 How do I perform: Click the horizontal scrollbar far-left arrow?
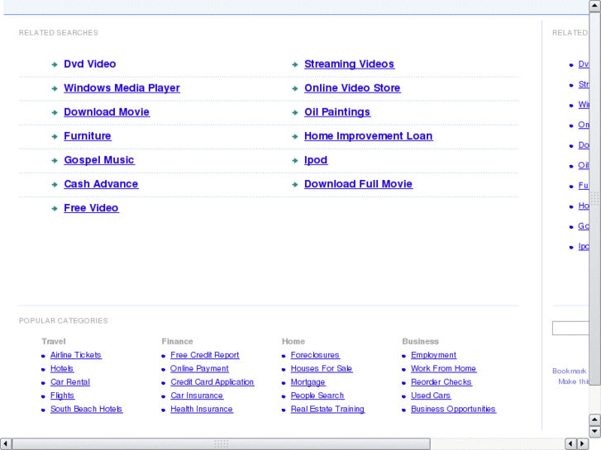click(6, 444)
